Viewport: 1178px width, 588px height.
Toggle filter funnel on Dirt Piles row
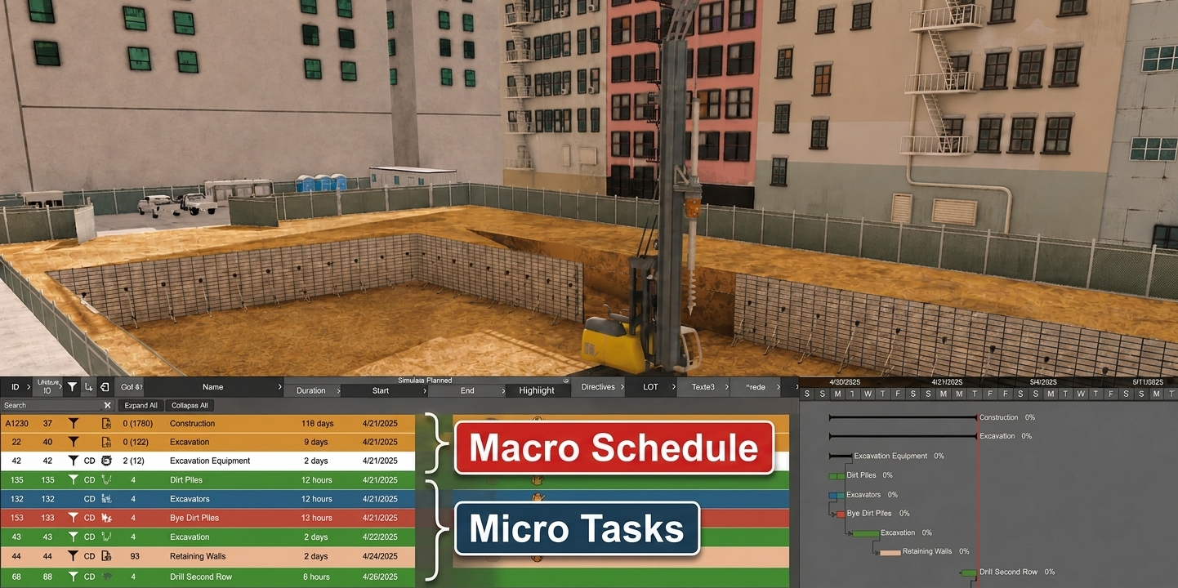[73, 480]
